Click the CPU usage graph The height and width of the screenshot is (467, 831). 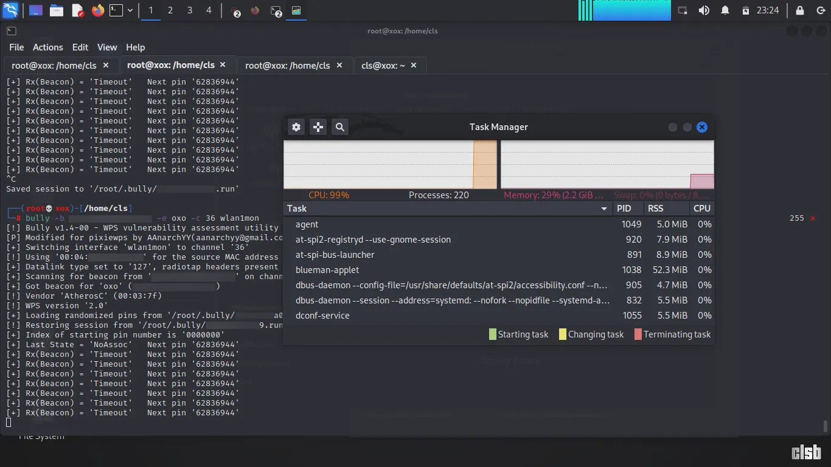(390, 164)
